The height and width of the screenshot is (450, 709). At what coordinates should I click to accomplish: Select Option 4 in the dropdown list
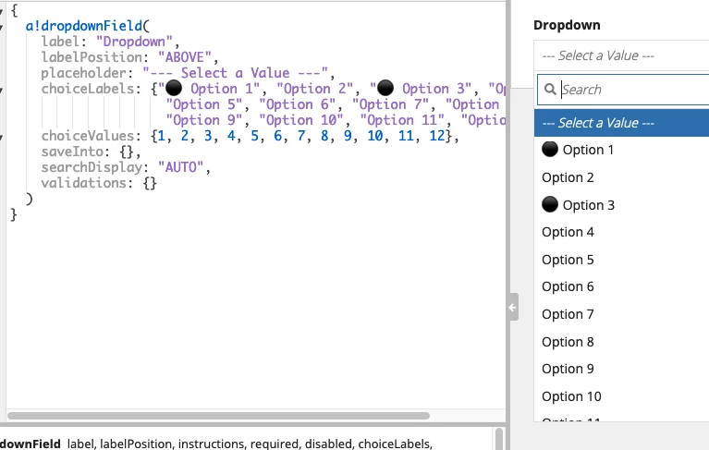tap(621, 232)
